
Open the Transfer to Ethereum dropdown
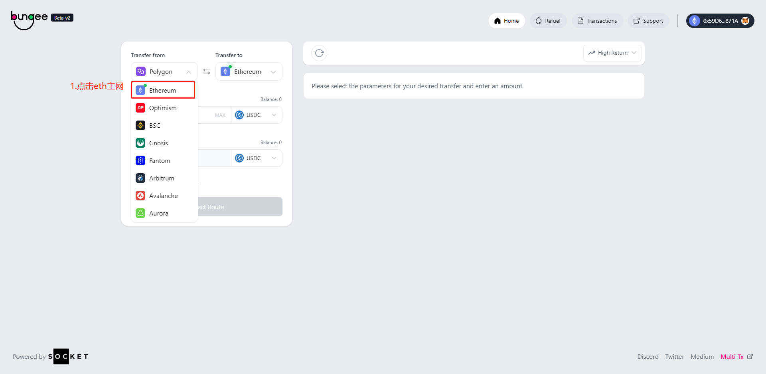pyautogui.click(x=249, y=71)
